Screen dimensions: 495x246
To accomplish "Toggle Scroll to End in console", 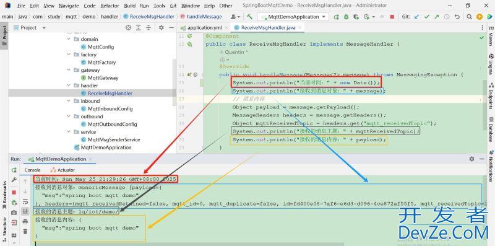I will (x=25, y=211).
